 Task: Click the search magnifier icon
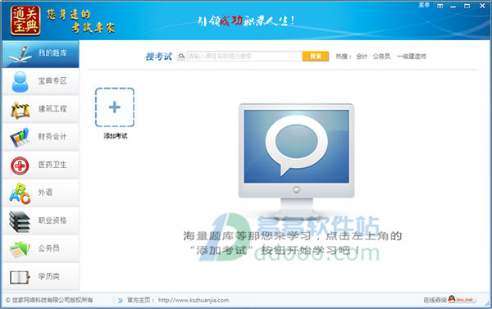(x=181, y=57)
